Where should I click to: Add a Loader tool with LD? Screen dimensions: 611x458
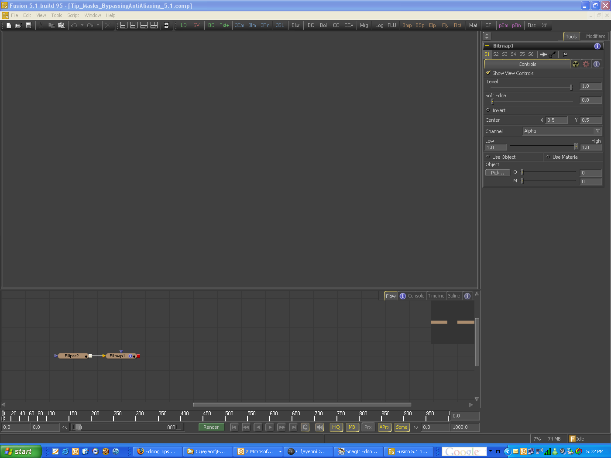click(184, 25)
